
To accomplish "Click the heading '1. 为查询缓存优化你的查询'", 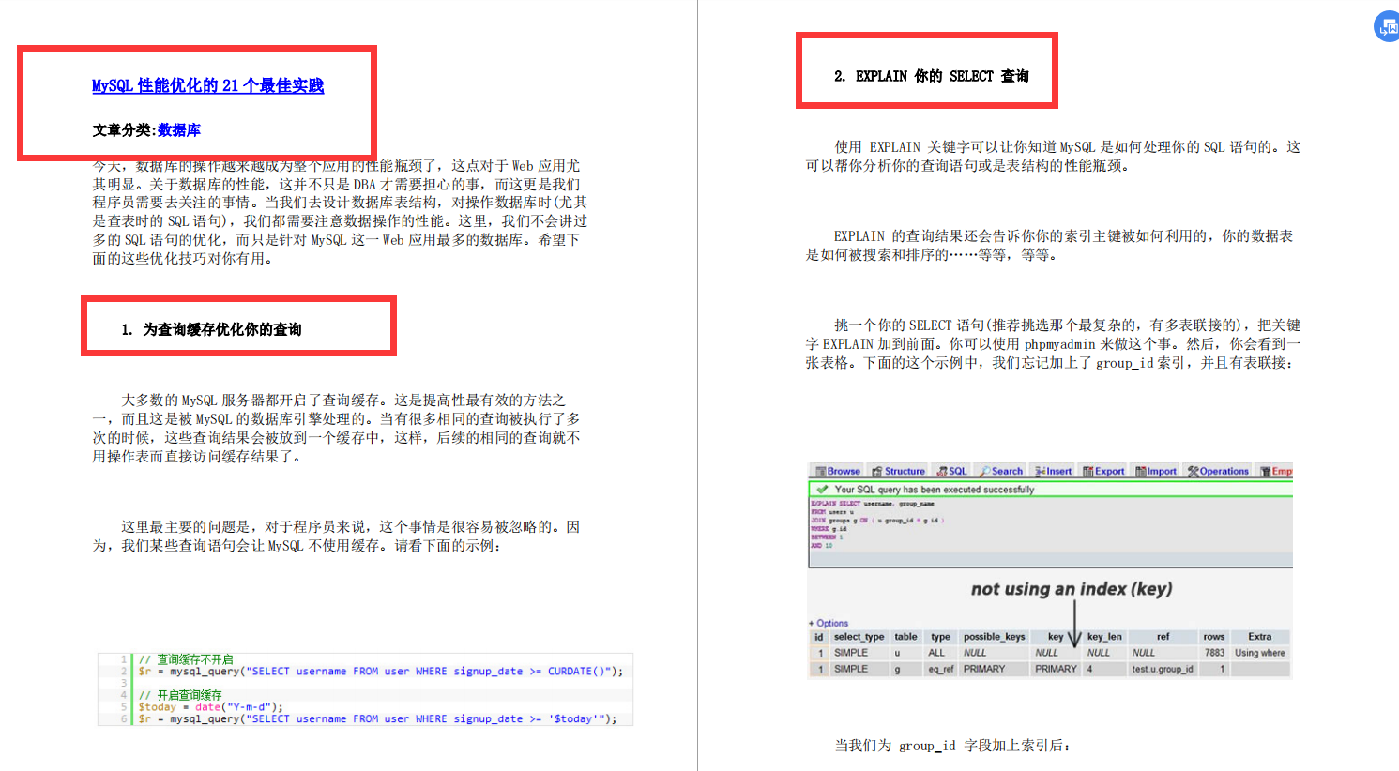I will (212, 329).
